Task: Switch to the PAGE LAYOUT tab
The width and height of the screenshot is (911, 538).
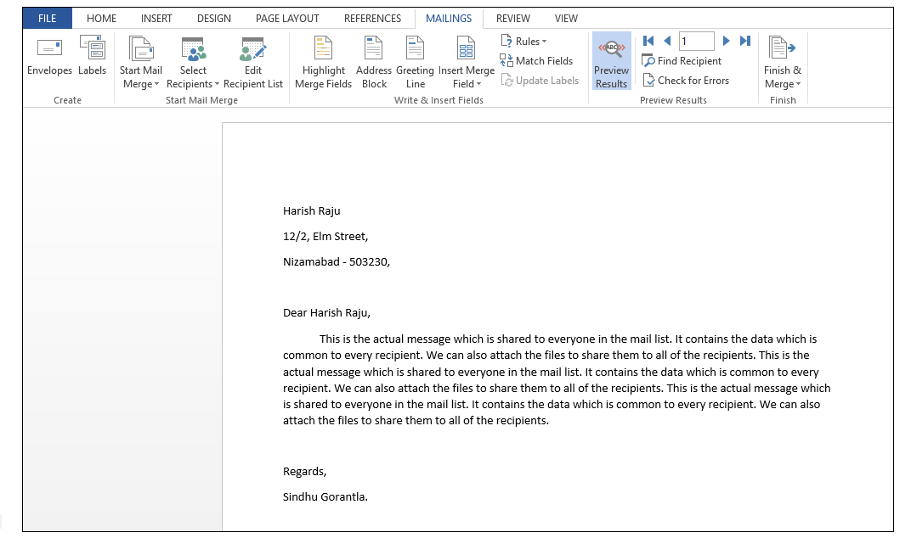Action: [x=287, y=19]
